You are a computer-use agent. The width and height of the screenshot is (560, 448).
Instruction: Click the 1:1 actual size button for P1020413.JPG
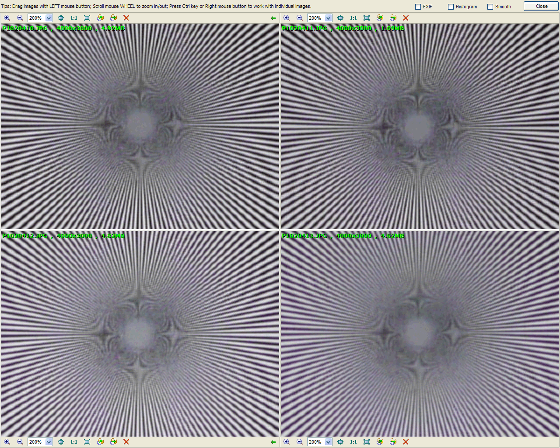pyautogui.click(x=353, y=442)
